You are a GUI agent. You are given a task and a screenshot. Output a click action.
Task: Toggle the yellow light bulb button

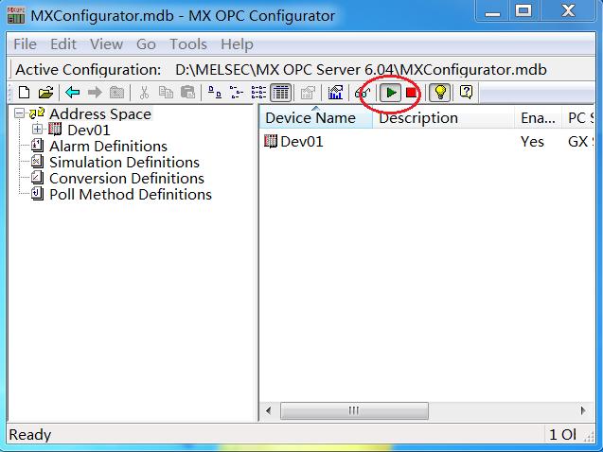click(439, 93)
